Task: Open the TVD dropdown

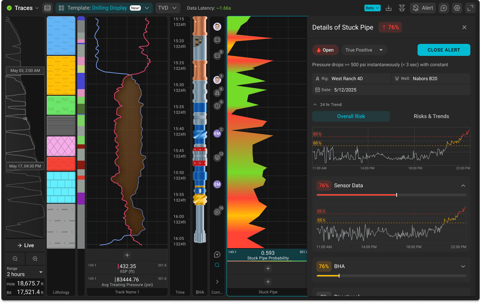Action: point(168,8)
